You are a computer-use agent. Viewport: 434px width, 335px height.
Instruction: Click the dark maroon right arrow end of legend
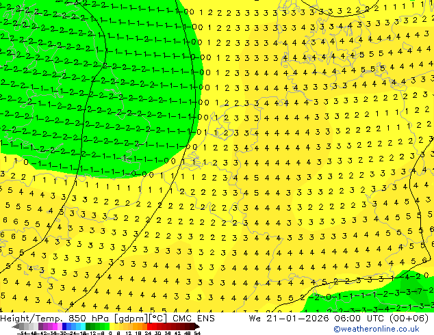(x=196, y=327)
